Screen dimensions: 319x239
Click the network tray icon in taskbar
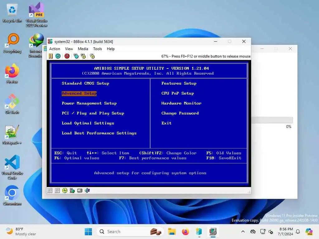tap(263, 232)
